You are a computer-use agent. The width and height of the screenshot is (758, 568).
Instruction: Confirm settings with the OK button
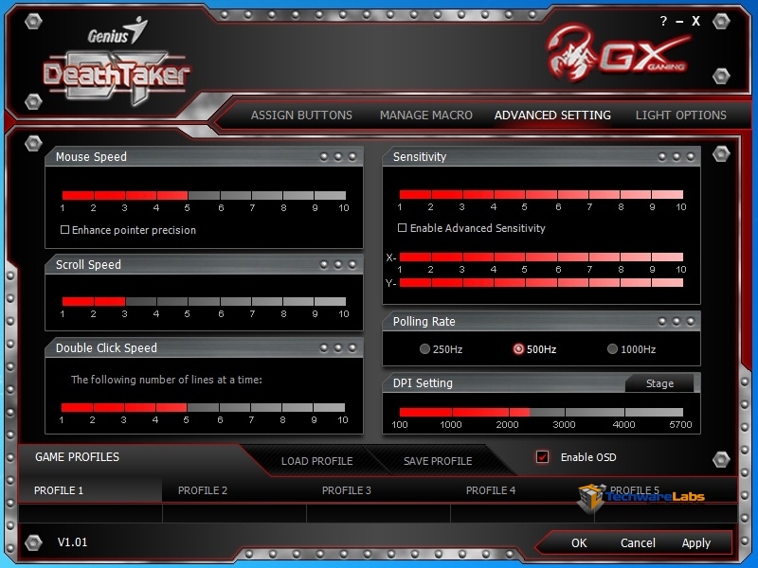pyautogui.click(x=579, y=542)
